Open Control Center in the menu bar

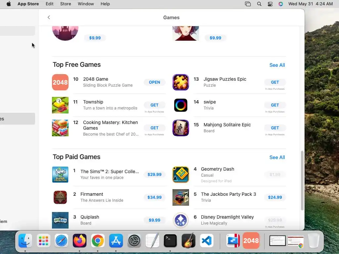click(x=270, y=4)
